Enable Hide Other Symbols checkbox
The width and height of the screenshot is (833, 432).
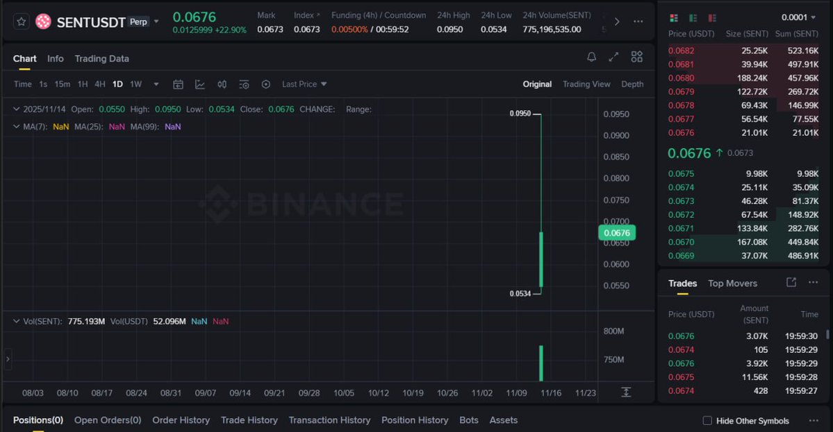(x=707, y=420)
